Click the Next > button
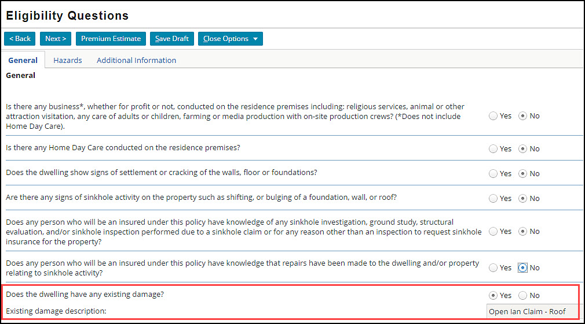The image size is (585, 324). [56, 39]
